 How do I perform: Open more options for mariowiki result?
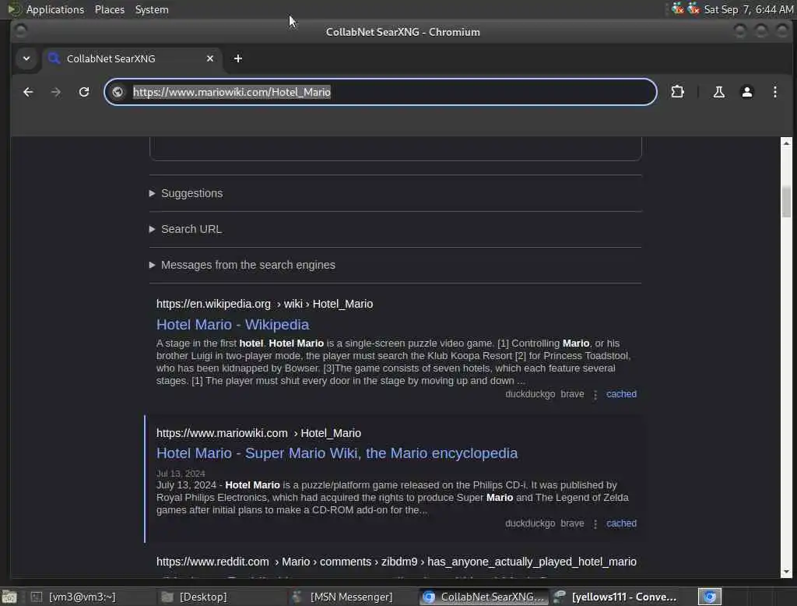click(x=595, y=524)
